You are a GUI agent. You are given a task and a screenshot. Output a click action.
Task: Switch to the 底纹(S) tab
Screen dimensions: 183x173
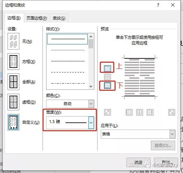click(x=59, y=18)
